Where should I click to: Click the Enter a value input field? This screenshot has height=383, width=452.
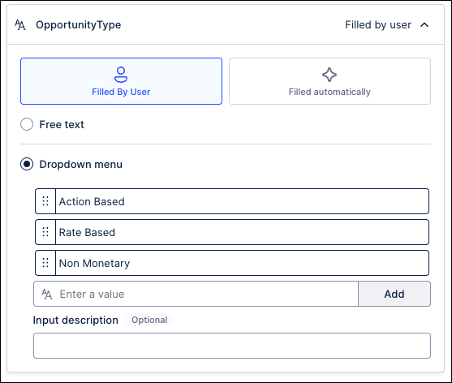tap(196, 294)
